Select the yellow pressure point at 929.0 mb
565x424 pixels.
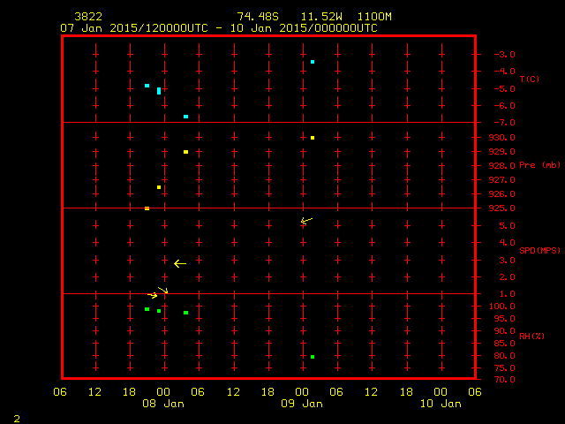[185, 152]
